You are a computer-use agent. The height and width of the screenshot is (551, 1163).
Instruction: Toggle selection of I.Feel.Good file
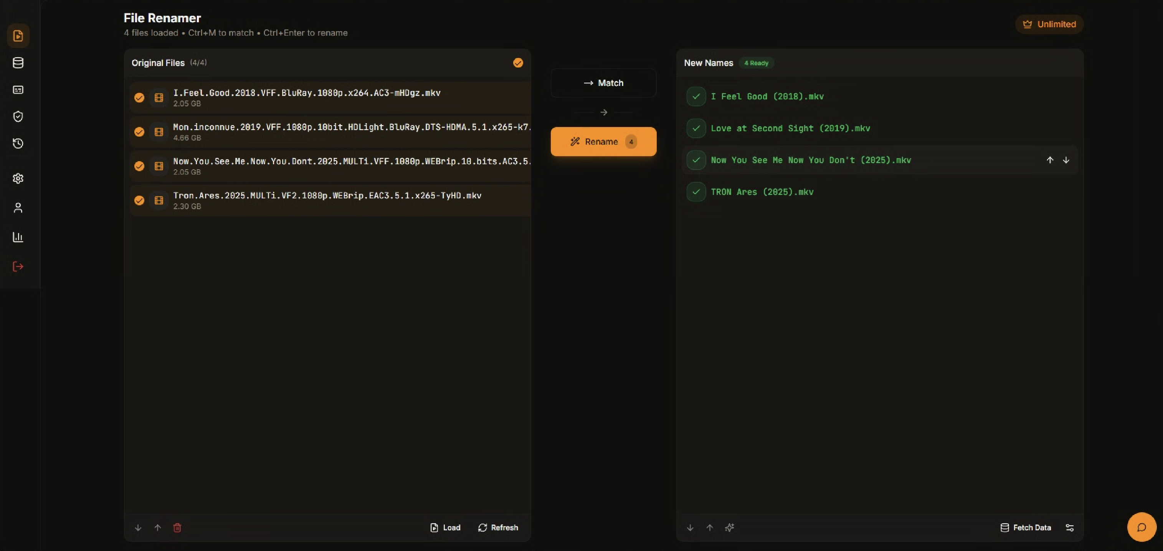139,97
